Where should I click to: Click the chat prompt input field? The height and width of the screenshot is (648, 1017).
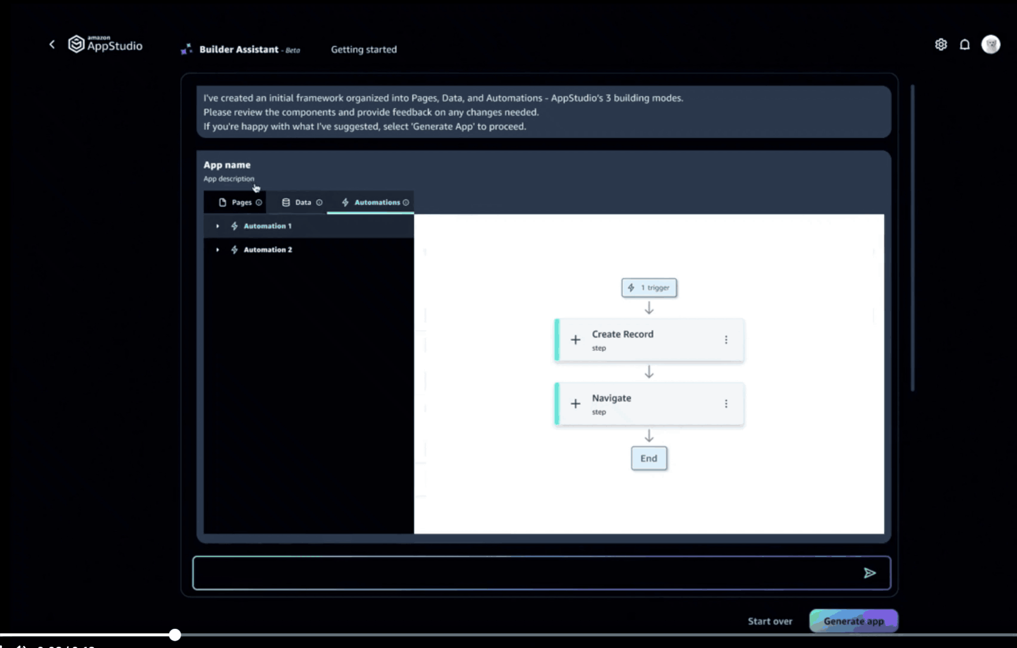pos(524,573)
